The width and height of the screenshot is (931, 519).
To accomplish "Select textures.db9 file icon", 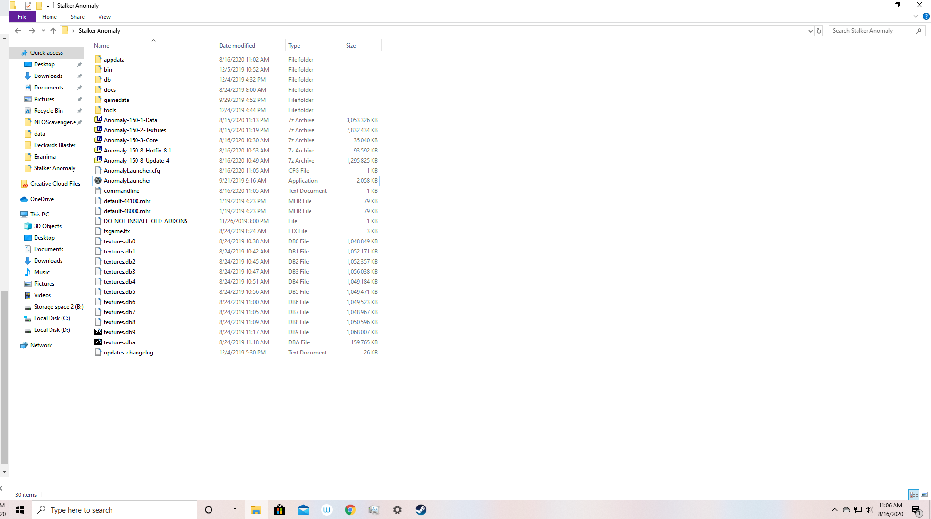I will [98, 332].
